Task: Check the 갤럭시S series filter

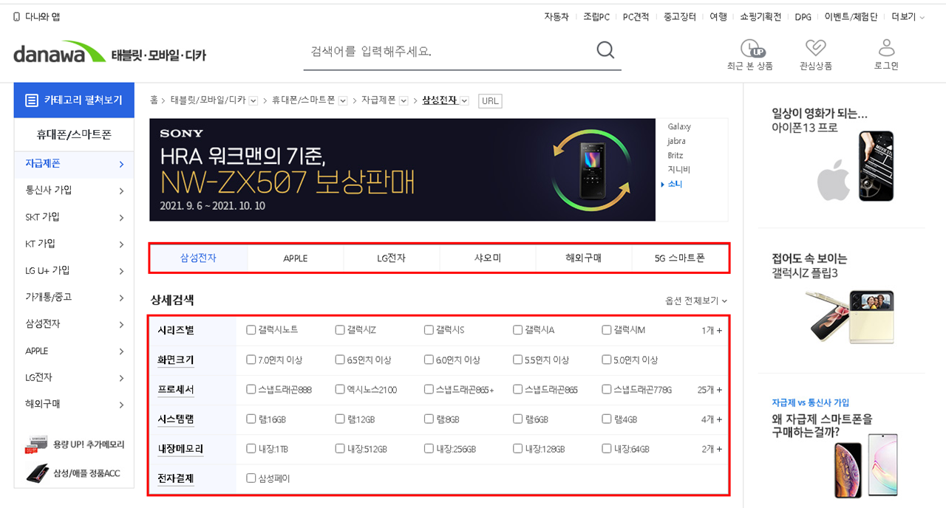Action: (x=429, y=330)
